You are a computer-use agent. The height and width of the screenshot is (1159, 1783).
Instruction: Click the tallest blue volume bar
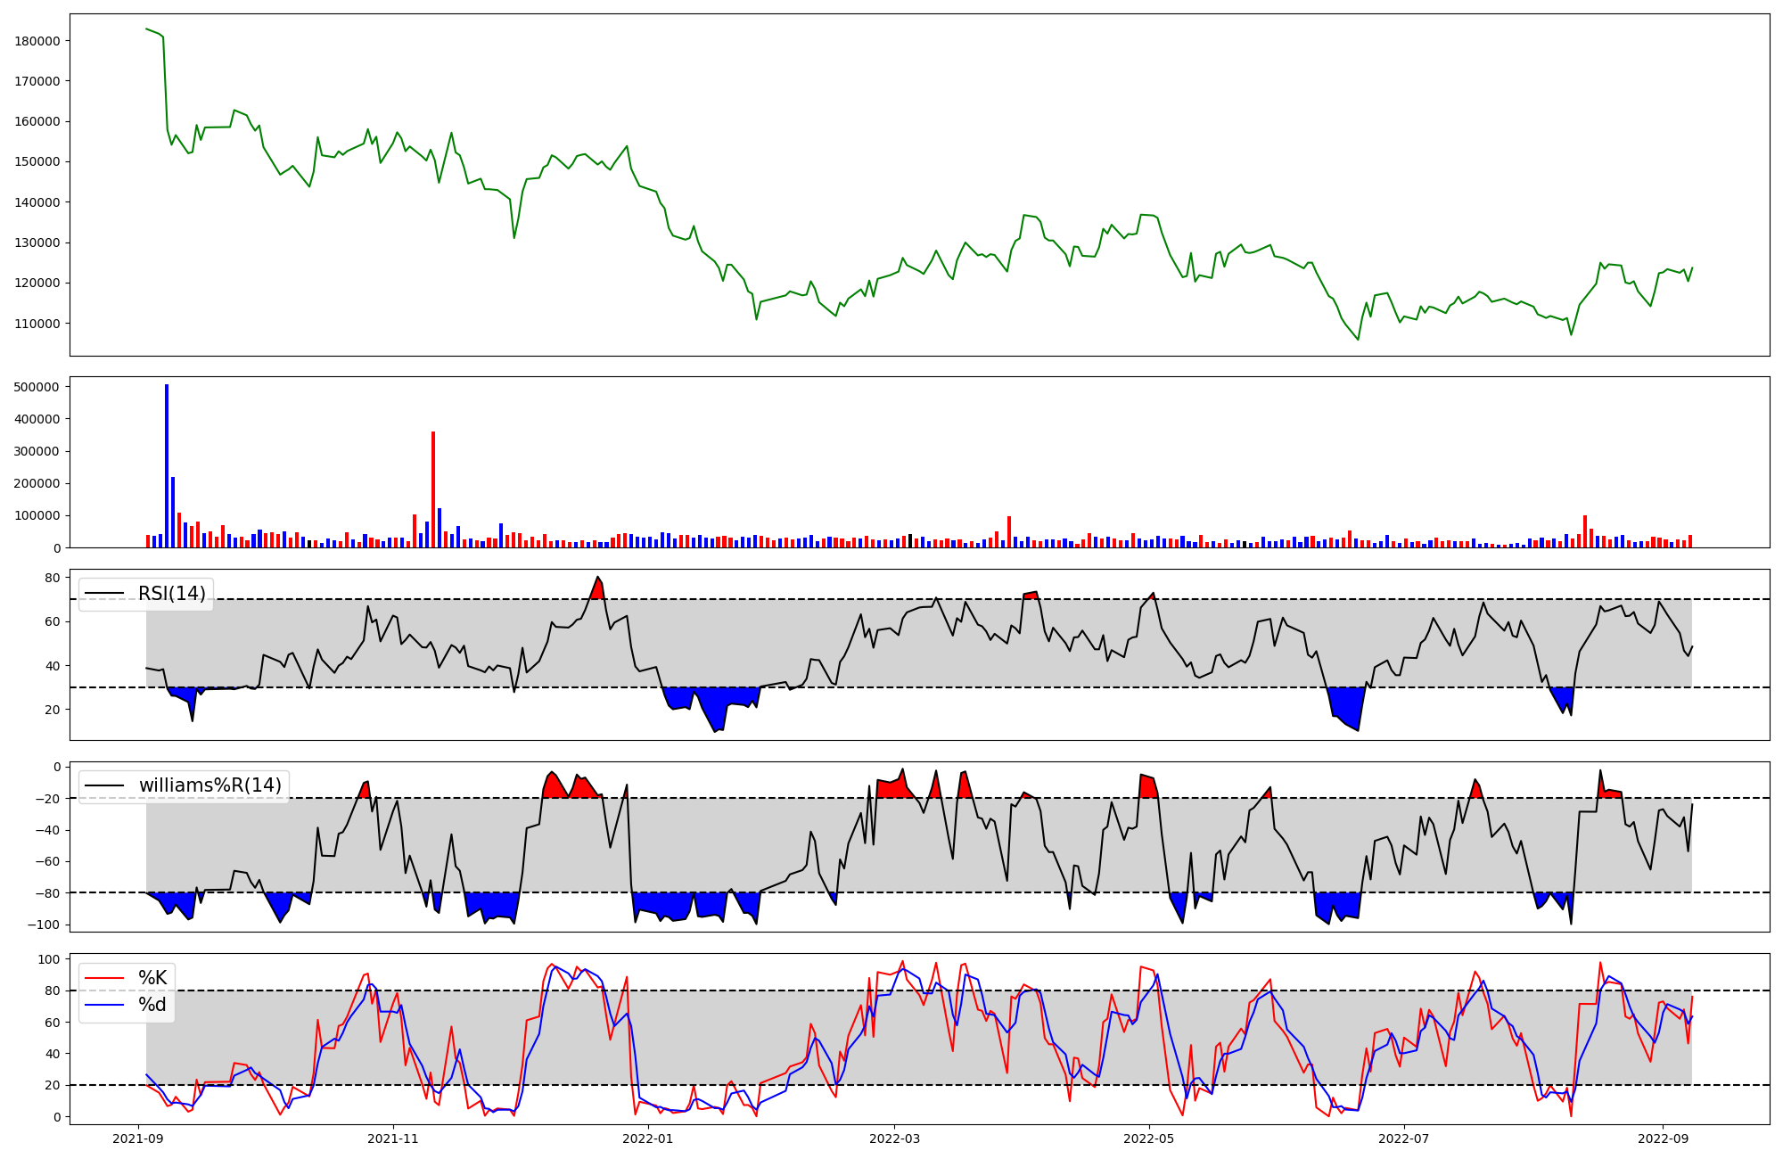point(167,465)
